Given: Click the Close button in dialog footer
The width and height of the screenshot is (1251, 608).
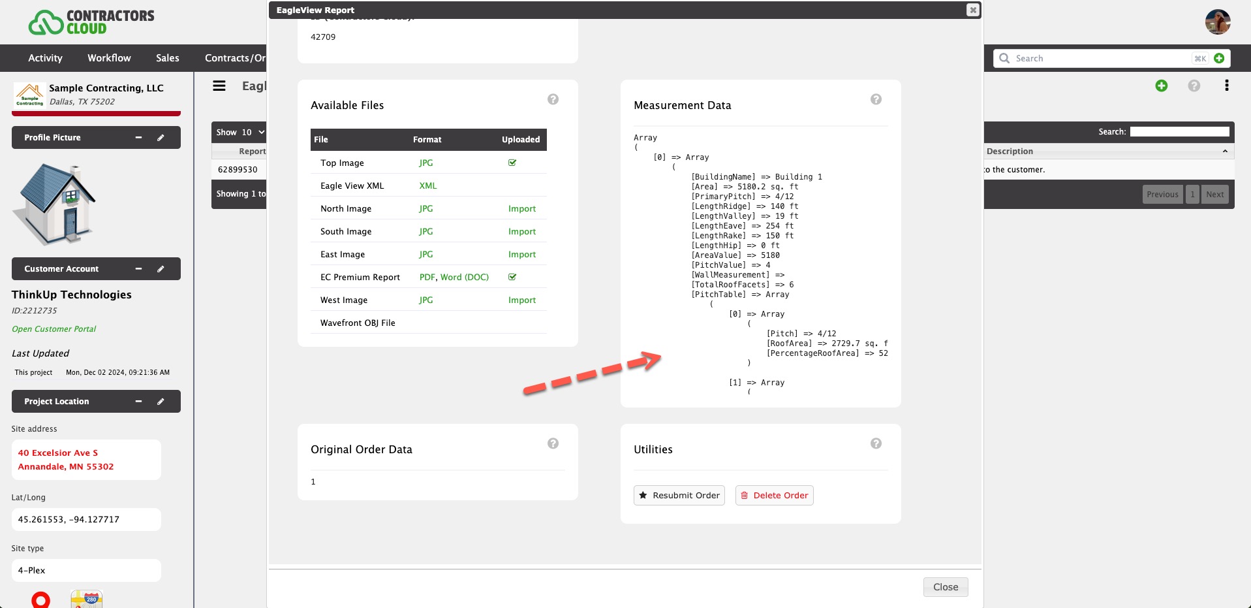Looking at the screenshot, I should tap(946, 587).
